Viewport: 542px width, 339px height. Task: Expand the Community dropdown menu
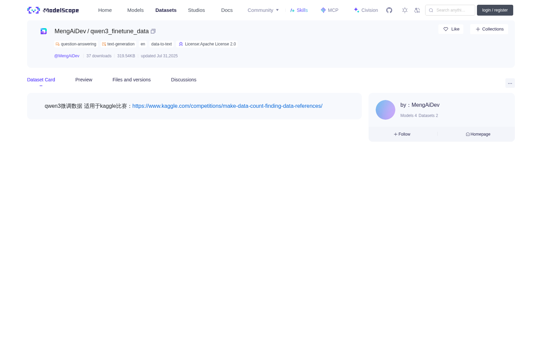pyautogui.click(x=263, y=10)
